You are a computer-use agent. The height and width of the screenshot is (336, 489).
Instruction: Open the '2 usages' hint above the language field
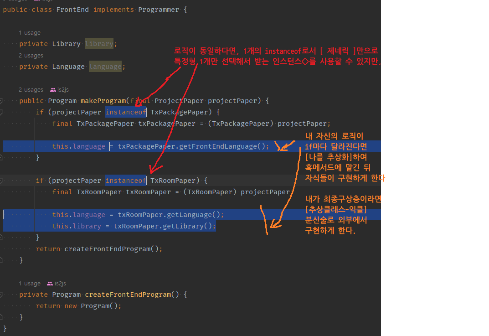pyautogui.click(x=31, y=56)
